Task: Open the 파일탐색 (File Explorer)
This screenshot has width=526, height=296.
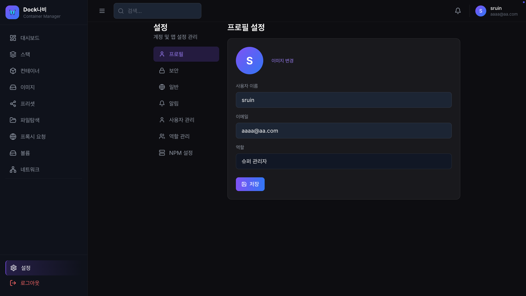Action: [30, 120]
